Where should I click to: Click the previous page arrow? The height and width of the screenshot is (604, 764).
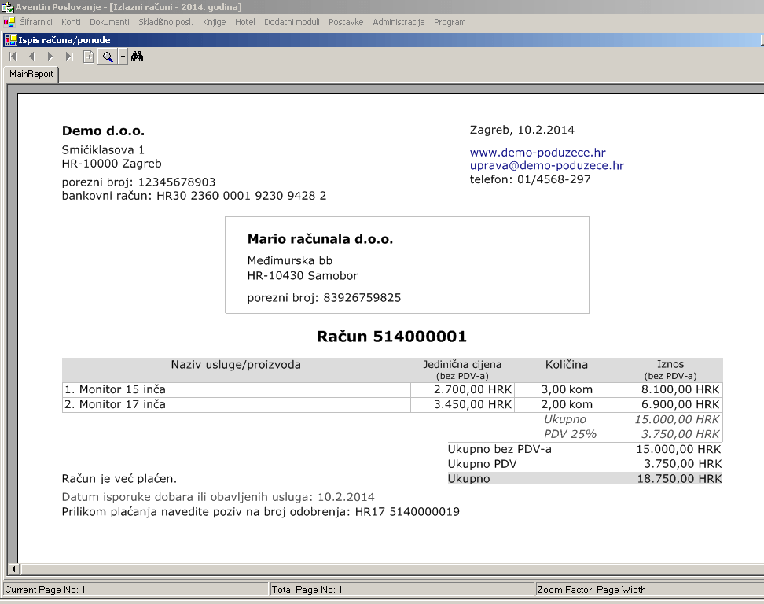31,57
